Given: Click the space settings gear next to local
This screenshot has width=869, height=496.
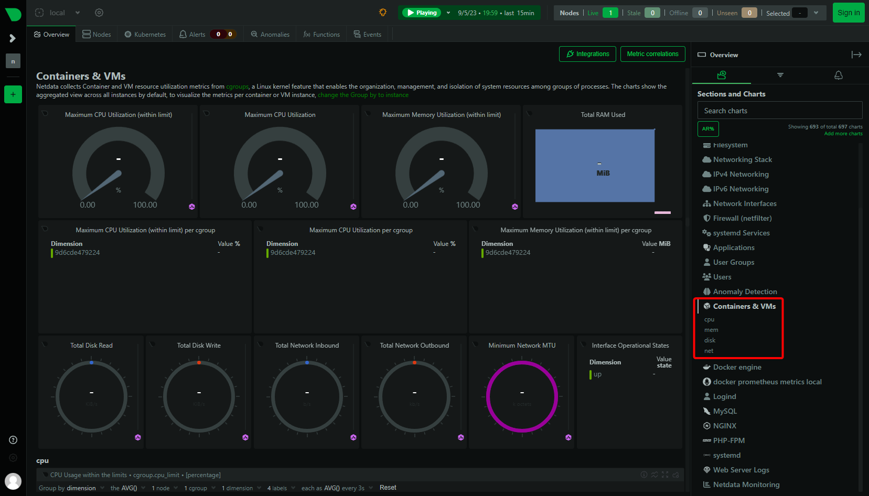Looking at the screenshot, I should point(99,12).
